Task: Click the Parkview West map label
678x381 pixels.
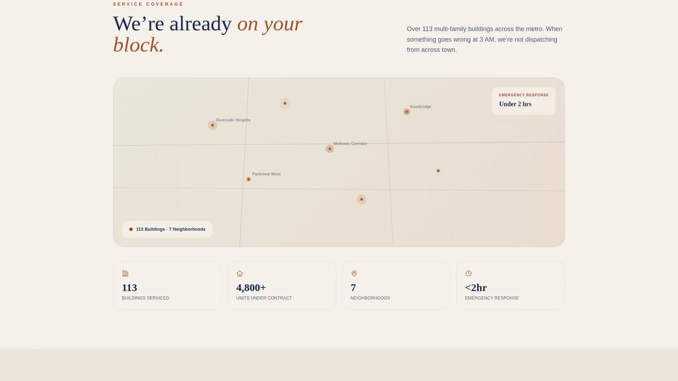Action: click(x=266, y=174)
